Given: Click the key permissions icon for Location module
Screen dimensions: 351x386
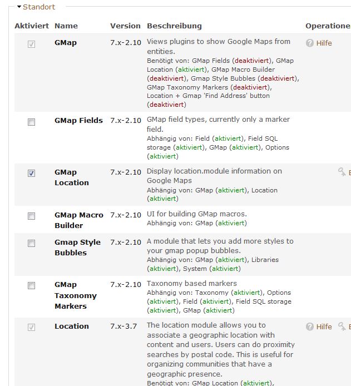Looking at the screenshot, I should click(x=342, y=326).
